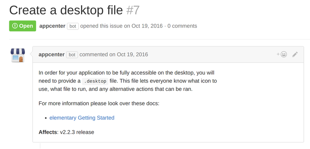310x149 pixels.
Task: Click the issue number #7
Action: click(x=133, y=10)
